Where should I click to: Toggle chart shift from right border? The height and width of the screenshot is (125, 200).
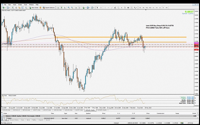[79, 8]
